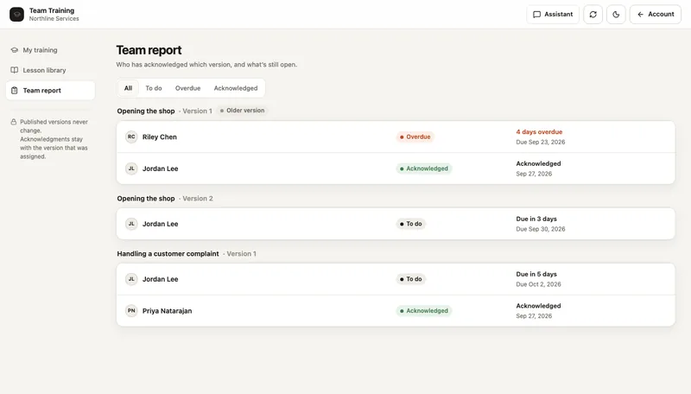Go back to Account
Screen dimensions: 691x394
pos(656,14)
